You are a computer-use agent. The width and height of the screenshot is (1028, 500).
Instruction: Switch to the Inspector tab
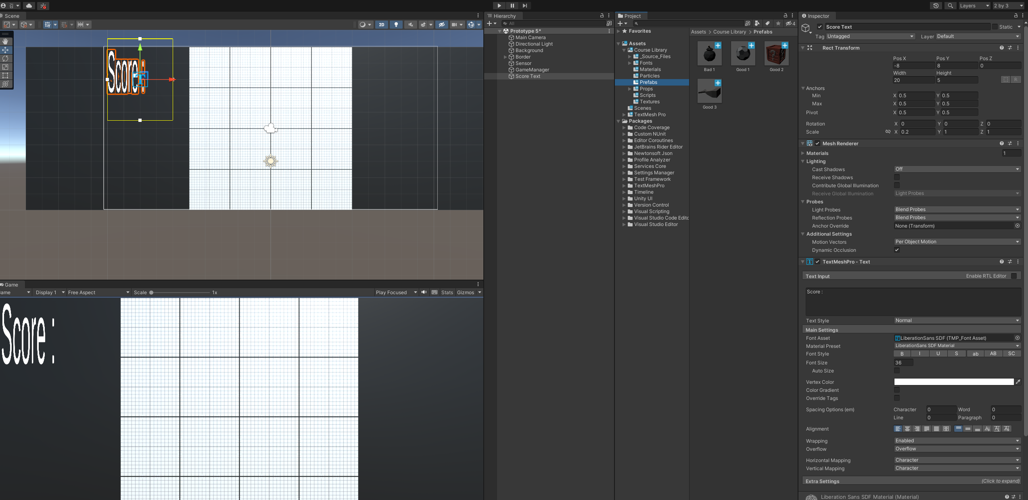815,16
